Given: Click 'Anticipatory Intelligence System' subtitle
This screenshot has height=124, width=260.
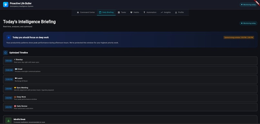Looking at the screenshot, I should click(22, 6).
